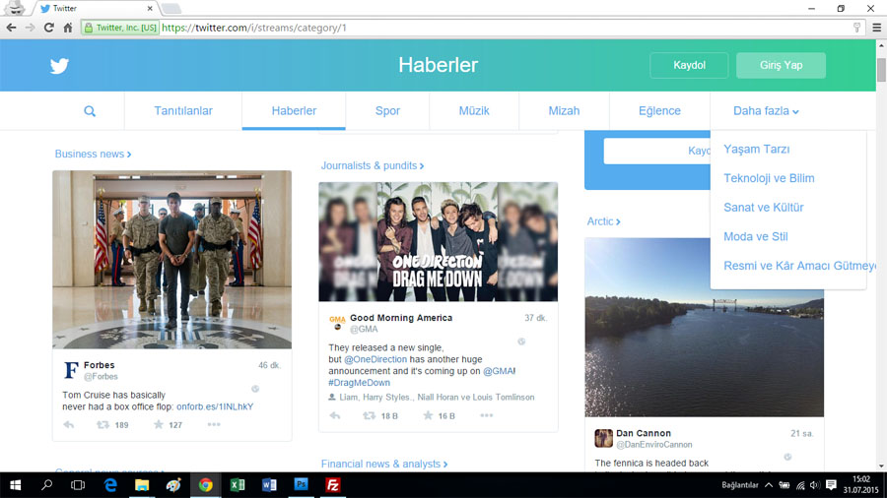Expand the Arctic category link

click(x=603, y=221)
